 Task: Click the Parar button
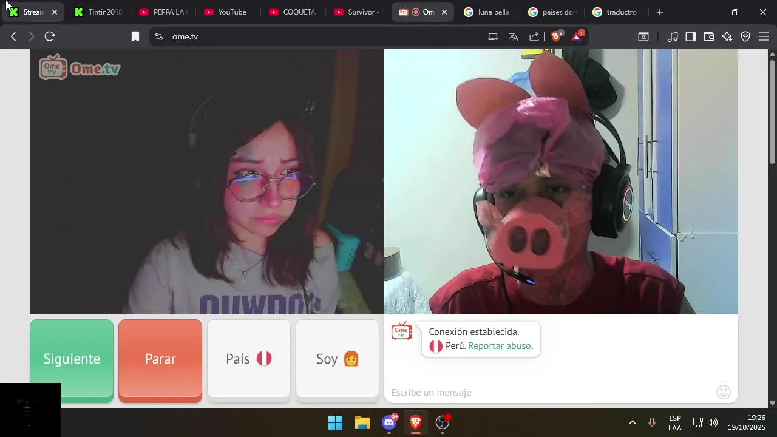(x=160, y=361)
